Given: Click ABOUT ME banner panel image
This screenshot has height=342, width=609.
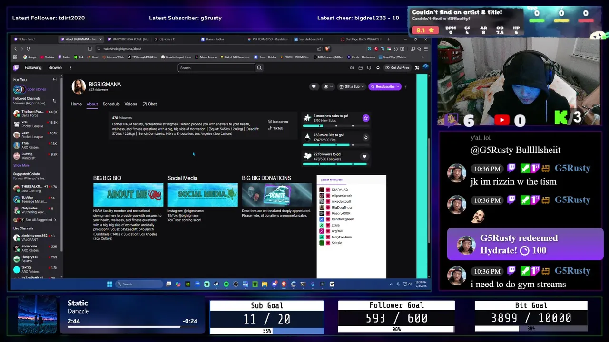Looking at the screenshot, I should click(128, 195).
